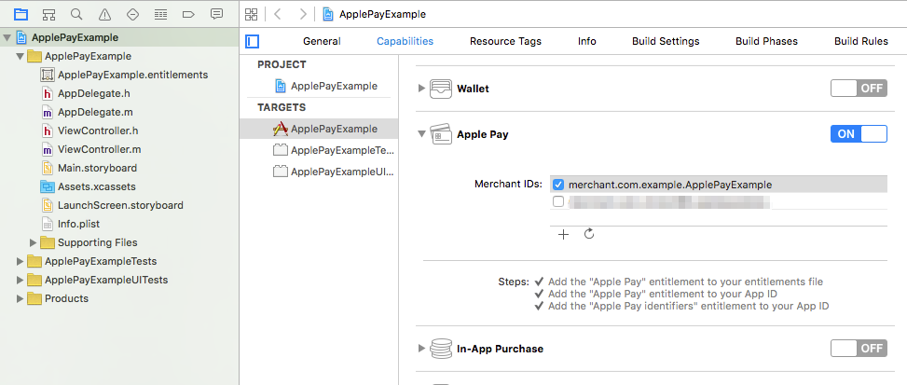The width and height of the screenshot is (907, 385).
Task: Click the In-App Purchase coins icon
Action: [441, 349]
